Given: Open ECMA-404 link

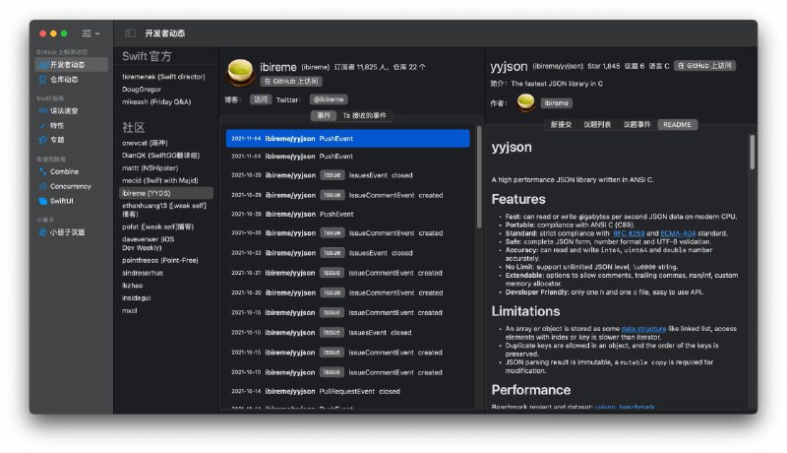Looking at the screenshot, I should (x=678, y=233).
